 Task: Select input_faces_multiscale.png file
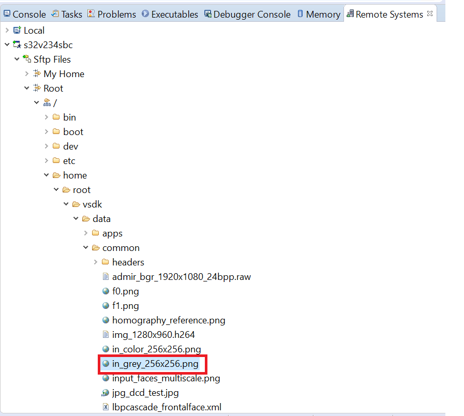tap(166, 378)
